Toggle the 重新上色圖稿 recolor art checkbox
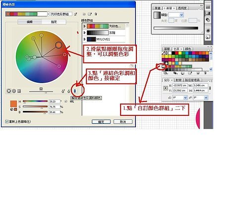Viewport: 248px width, 198px height. pos(7,122)
